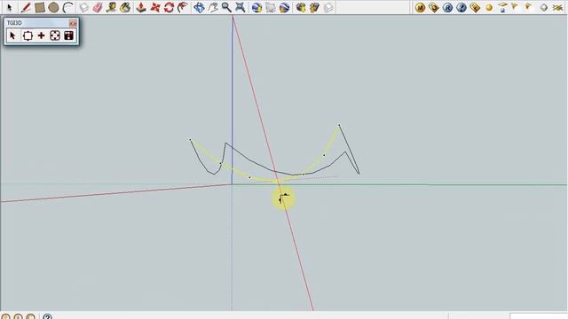Select the Tape Measure tool
Viewport: 568px width, 319px height.
(111, 7)
